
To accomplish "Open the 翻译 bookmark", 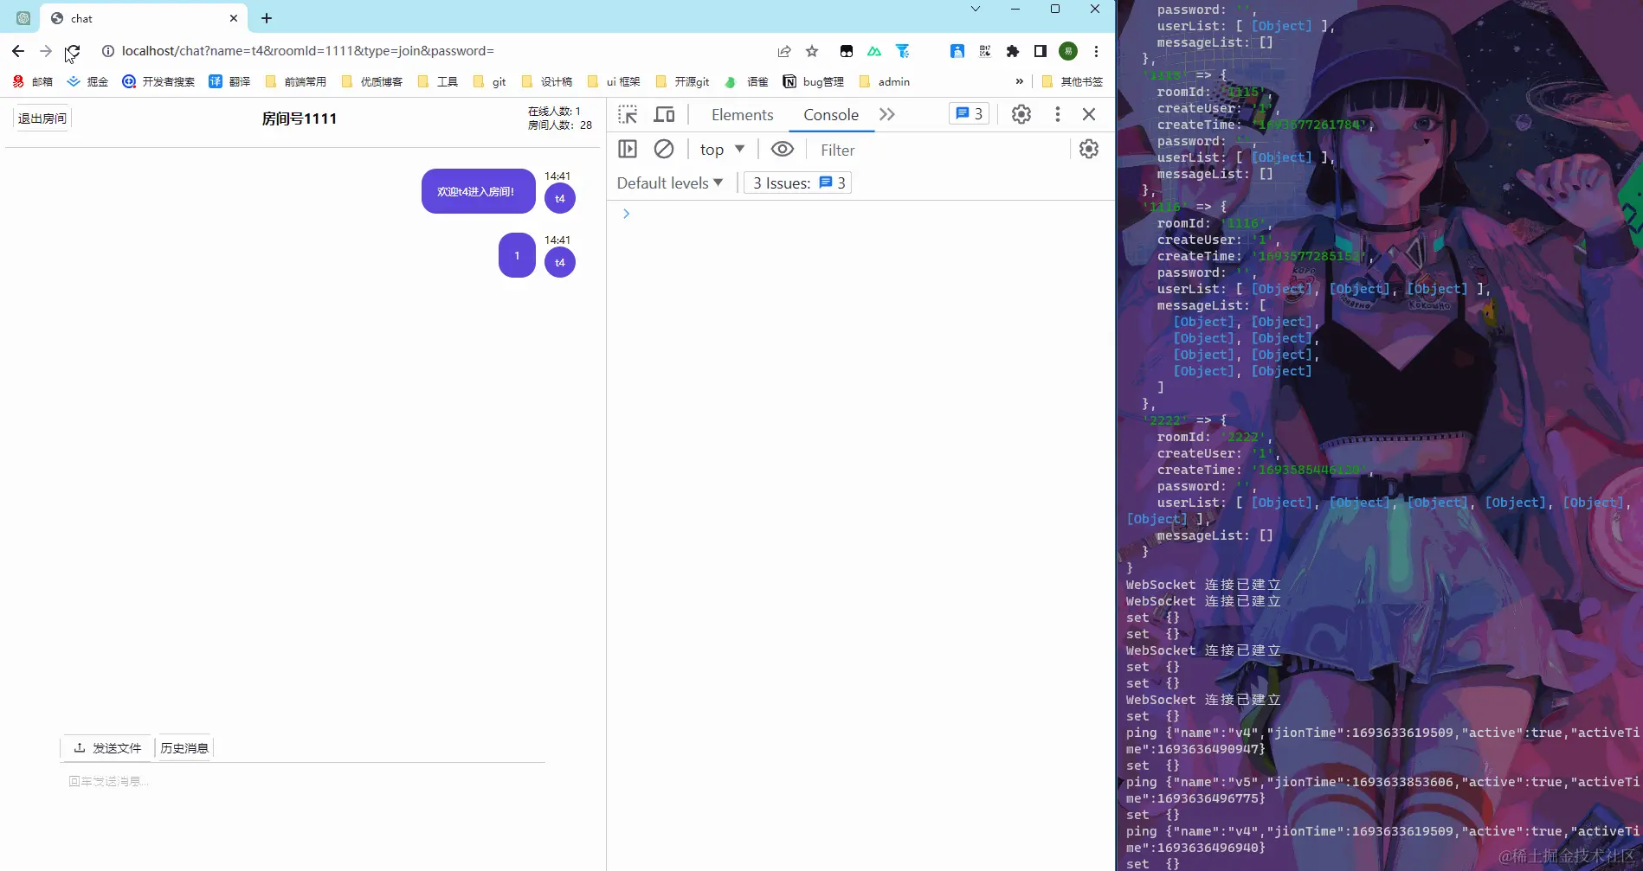I will point(230,81).
